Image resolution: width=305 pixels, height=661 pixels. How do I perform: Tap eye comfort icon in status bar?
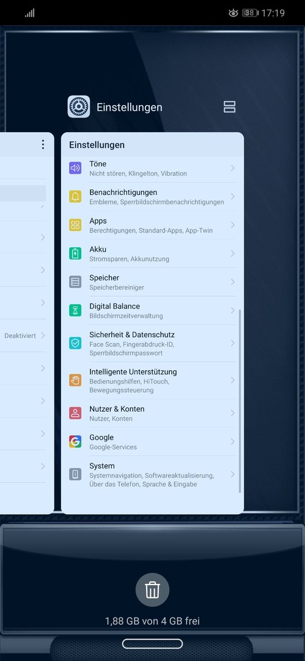point(233,13)
